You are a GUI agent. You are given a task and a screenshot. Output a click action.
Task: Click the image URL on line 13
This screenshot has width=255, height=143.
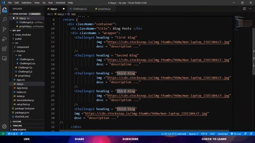coord(168,42)
